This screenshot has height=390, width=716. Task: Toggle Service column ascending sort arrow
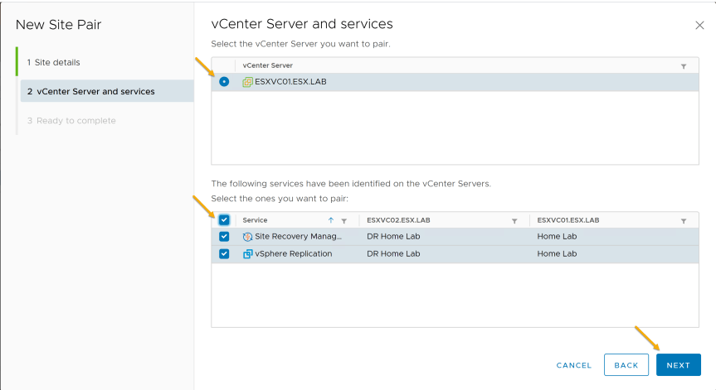pyautogui.click(x=331, y=220)
